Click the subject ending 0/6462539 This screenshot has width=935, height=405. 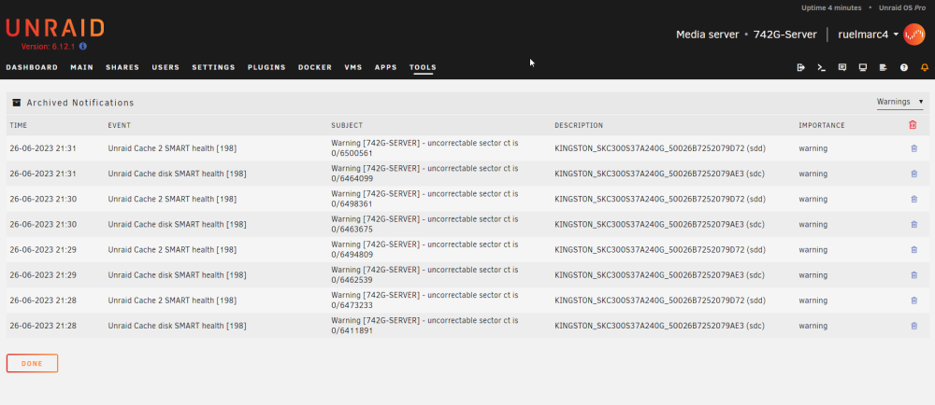click(x=424, y=274)
